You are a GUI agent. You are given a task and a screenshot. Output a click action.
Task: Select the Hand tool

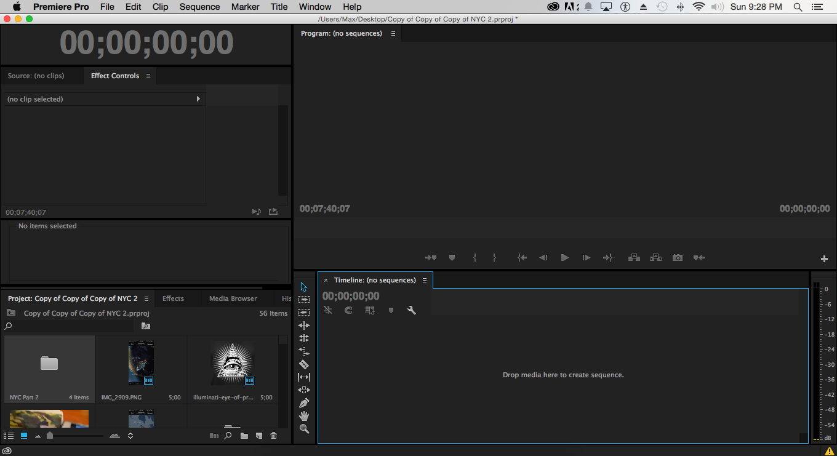tap(304, 416)
